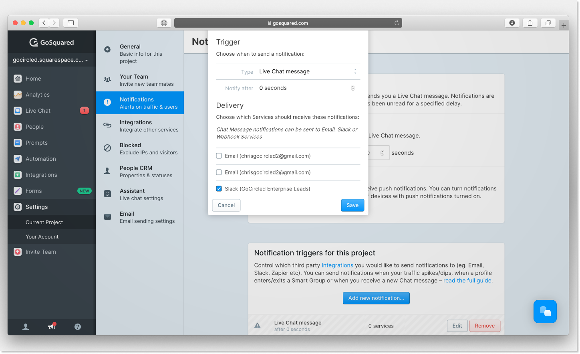Follow the Integrations link in description
The height and width of the screenshot is (354, 580).
337,265
